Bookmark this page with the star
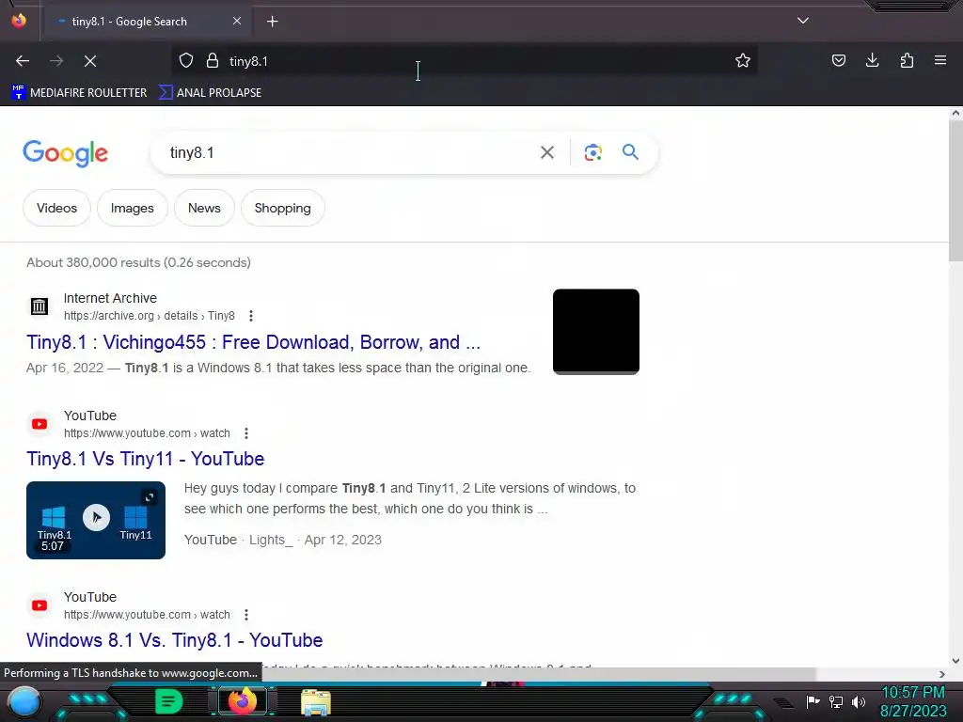 (x=743, y=61)
